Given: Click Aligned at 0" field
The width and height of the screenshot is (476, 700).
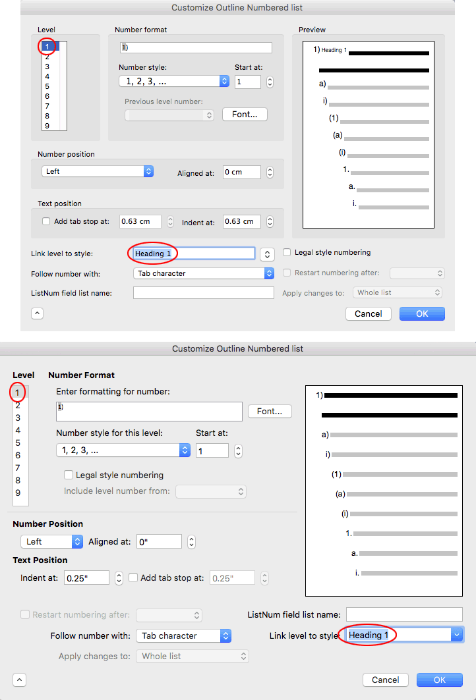Looking at the screenshot, I should click(159, 541).
